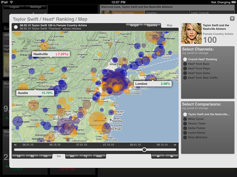Select the 07.01.10 timeline date

pyautogui.click(x=82, y=145)
